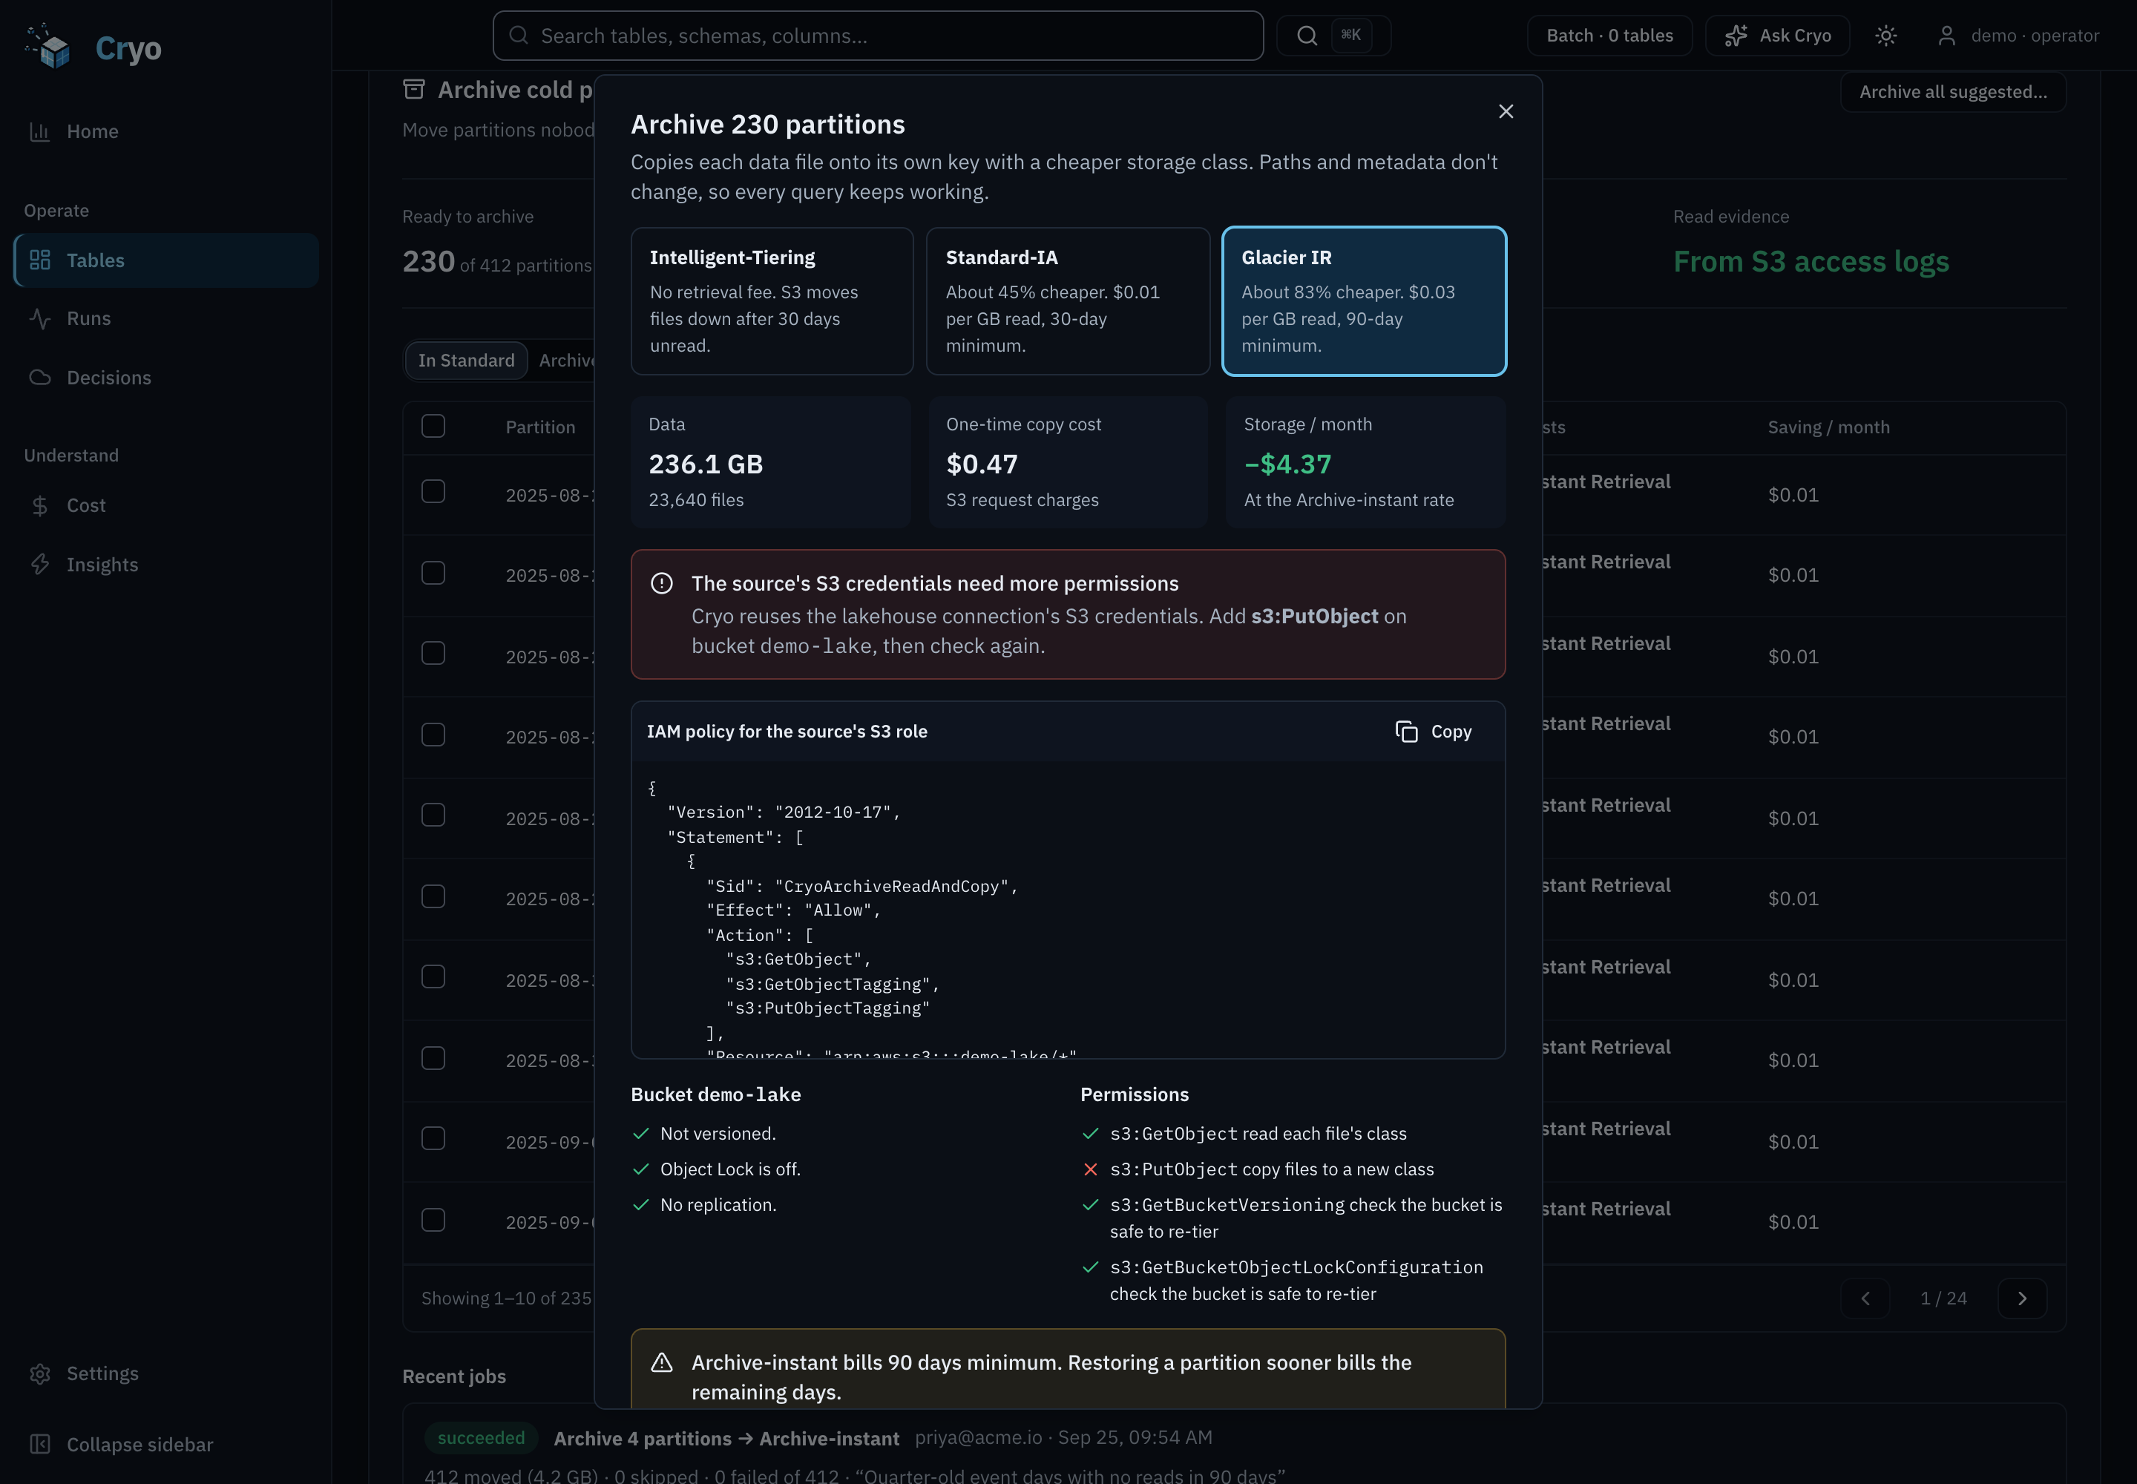Viewport: 2137px width, 1484px height.
Task: Focus the search tables input field
Action: click(878, 36)
